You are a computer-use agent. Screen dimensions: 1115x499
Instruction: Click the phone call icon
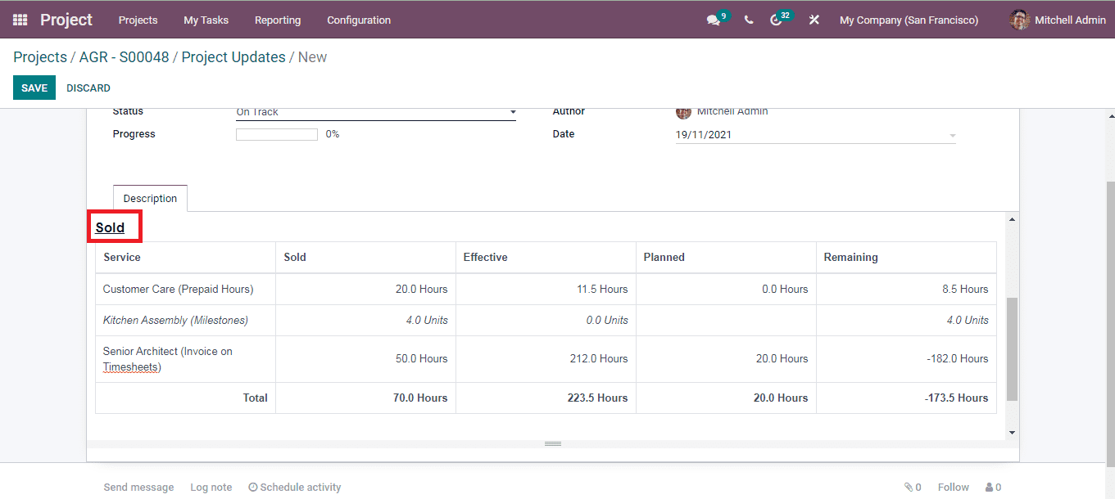(748, 19)
